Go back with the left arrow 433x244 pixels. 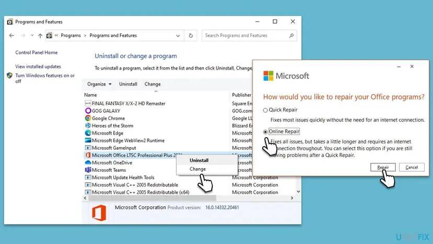[12, 36]
